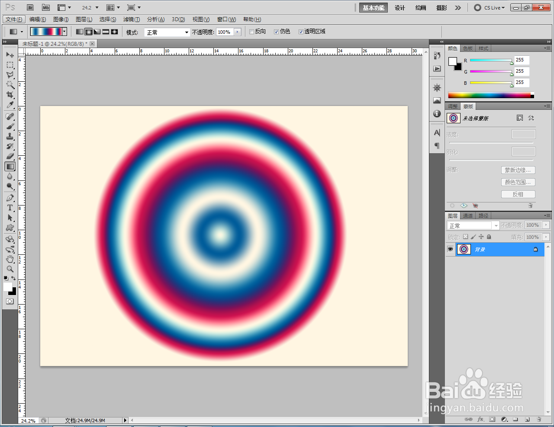This screenshot has height=427, width=554.
Task: Select the Gradient tool in toolbox
Action: pos(10,166)
